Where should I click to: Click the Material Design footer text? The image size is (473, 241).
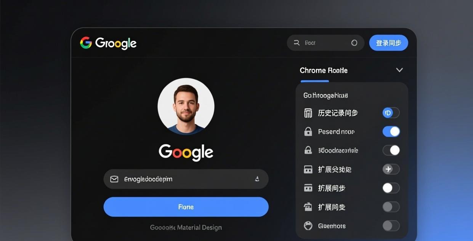pyautogui.click(x=186, y=228)
